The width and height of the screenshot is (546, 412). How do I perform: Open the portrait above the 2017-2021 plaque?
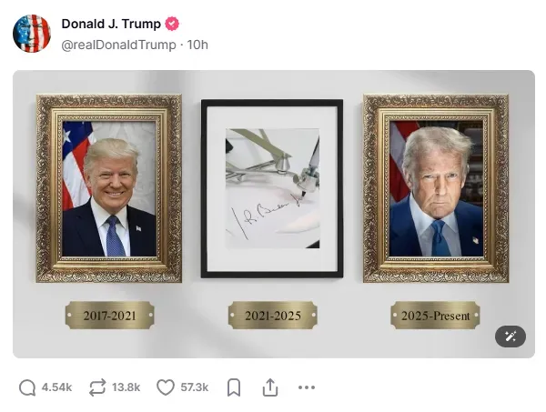tap(109, 188)
